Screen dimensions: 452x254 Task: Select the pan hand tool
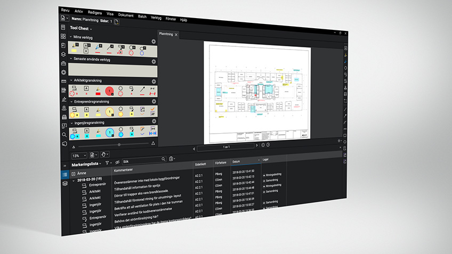[x=104, y=154]
